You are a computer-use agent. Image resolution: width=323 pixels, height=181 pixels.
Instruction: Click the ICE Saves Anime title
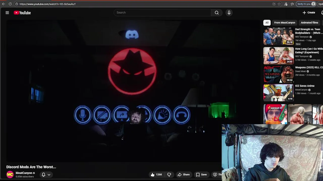tap(305, 86)
